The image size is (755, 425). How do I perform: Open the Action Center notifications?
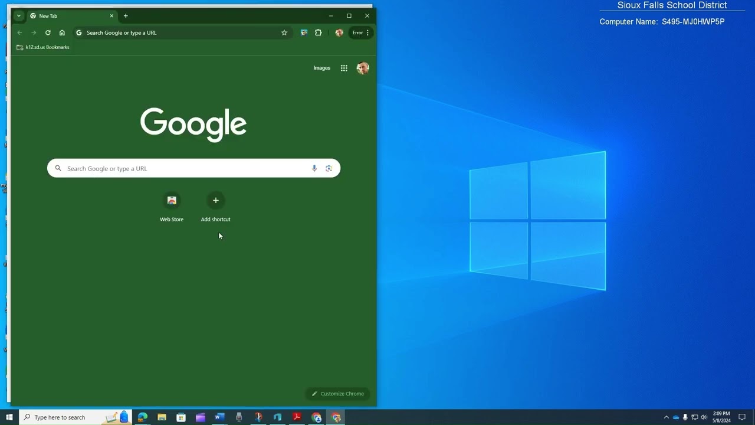[x=742, y=417]
